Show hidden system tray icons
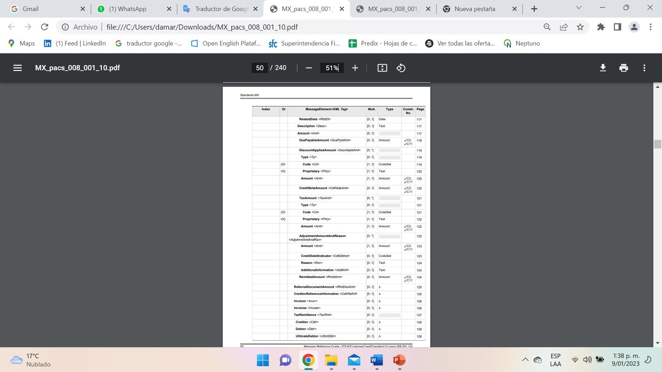Image resolution: width=662 pixels, height=372 pixels. [525, 360]
